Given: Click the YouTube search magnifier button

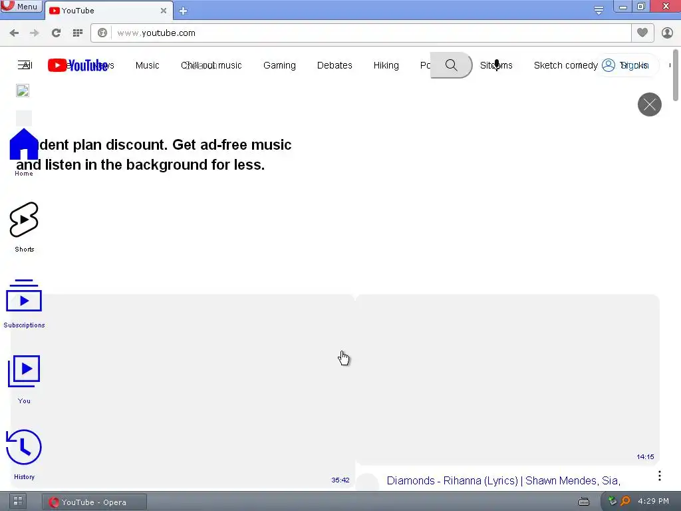Looking at the screenshot, I should click(x=452, y=65).
